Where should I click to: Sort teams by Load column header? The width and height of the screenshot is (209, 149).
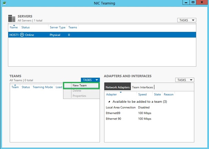tap(59, 87)
